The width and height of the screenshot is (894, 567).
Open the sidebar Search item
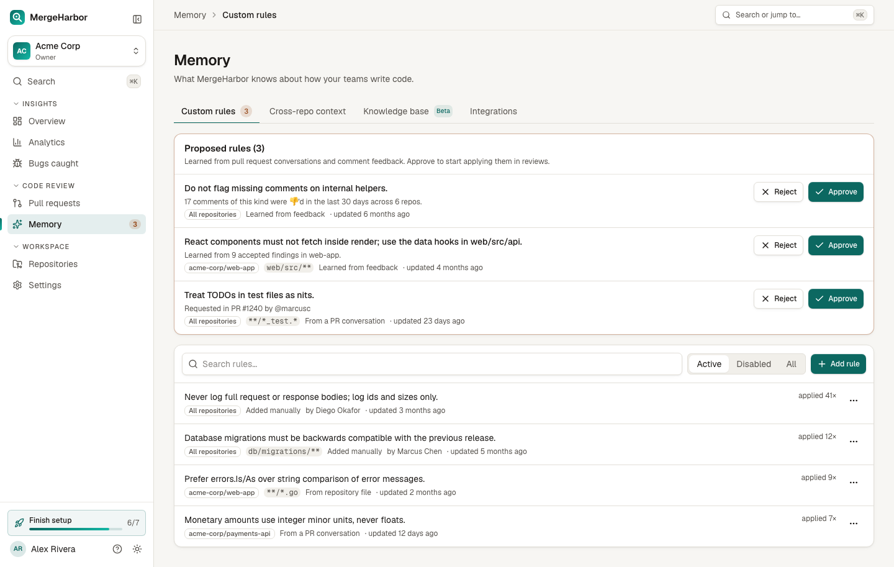pyautogui.click(x=76, y=81)
